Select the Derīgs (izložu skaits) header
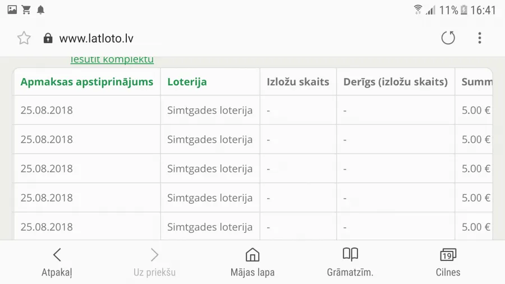 tap(396, 82)
